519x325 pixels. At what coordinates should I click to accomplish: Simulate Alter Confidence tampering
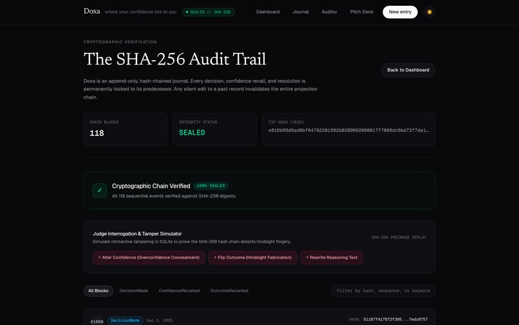pyautogui.click(x=149, y=257)
